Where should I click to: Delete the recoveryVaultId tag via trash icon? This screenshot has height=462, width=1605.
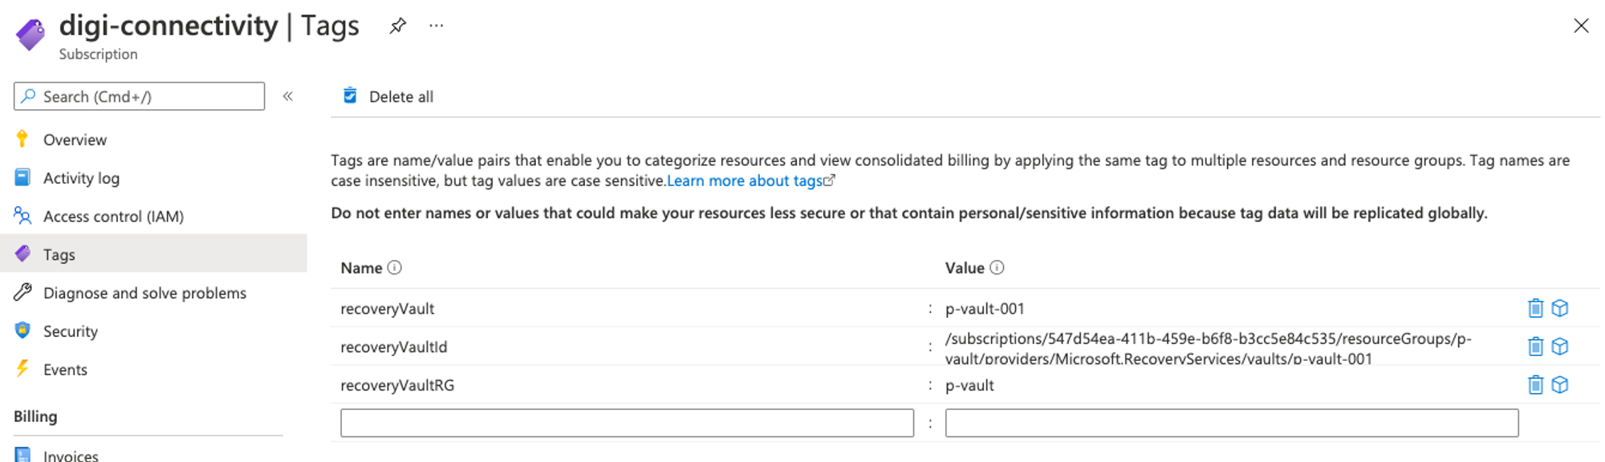[1535, 346]
